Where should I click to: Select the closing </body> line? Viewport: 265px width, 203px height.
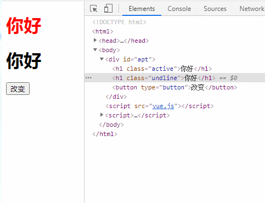(111, 125)
